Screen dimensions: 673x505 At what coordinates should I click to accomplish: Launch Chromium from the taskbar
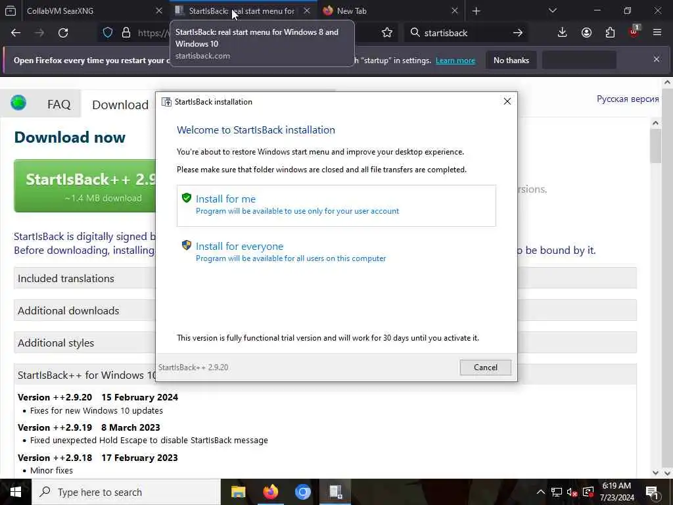(x=302, y=492)
